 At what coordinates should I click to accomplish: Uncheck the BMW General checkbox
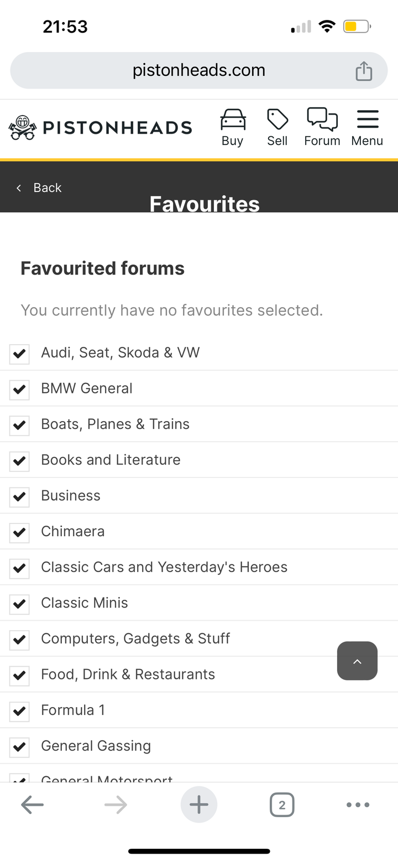(x=19, y=389)
